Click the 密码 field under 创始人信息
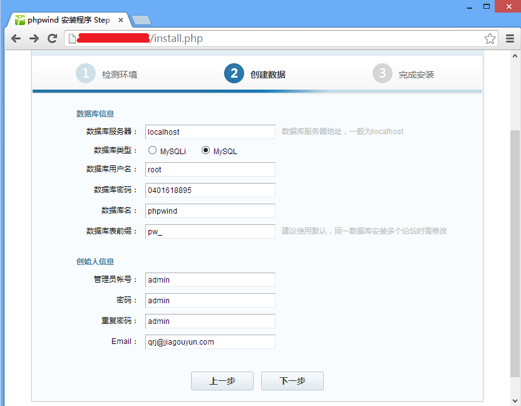Viewport: 521px width, 406px height. (x=210, y=301)
